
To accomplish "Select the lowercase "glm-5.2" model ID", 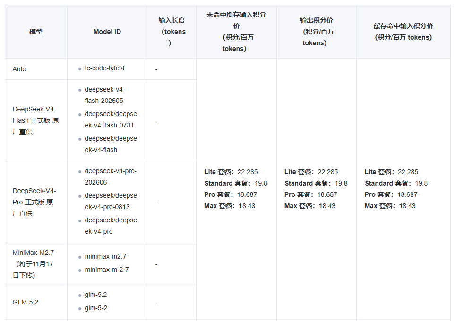I will (x=96, y=295).
